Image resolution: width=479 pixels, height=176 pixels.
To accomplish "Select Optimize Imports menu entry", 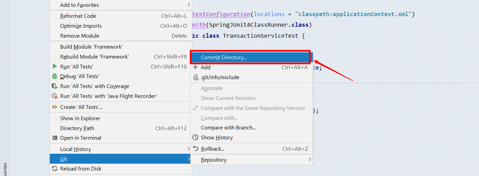I will (x=120, y=26).
